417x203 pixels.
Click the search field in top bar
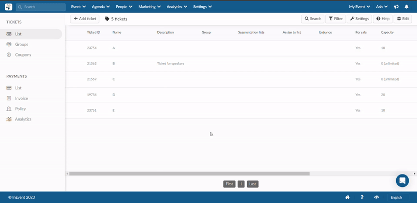pyautogui.click(x=41, y=7)
